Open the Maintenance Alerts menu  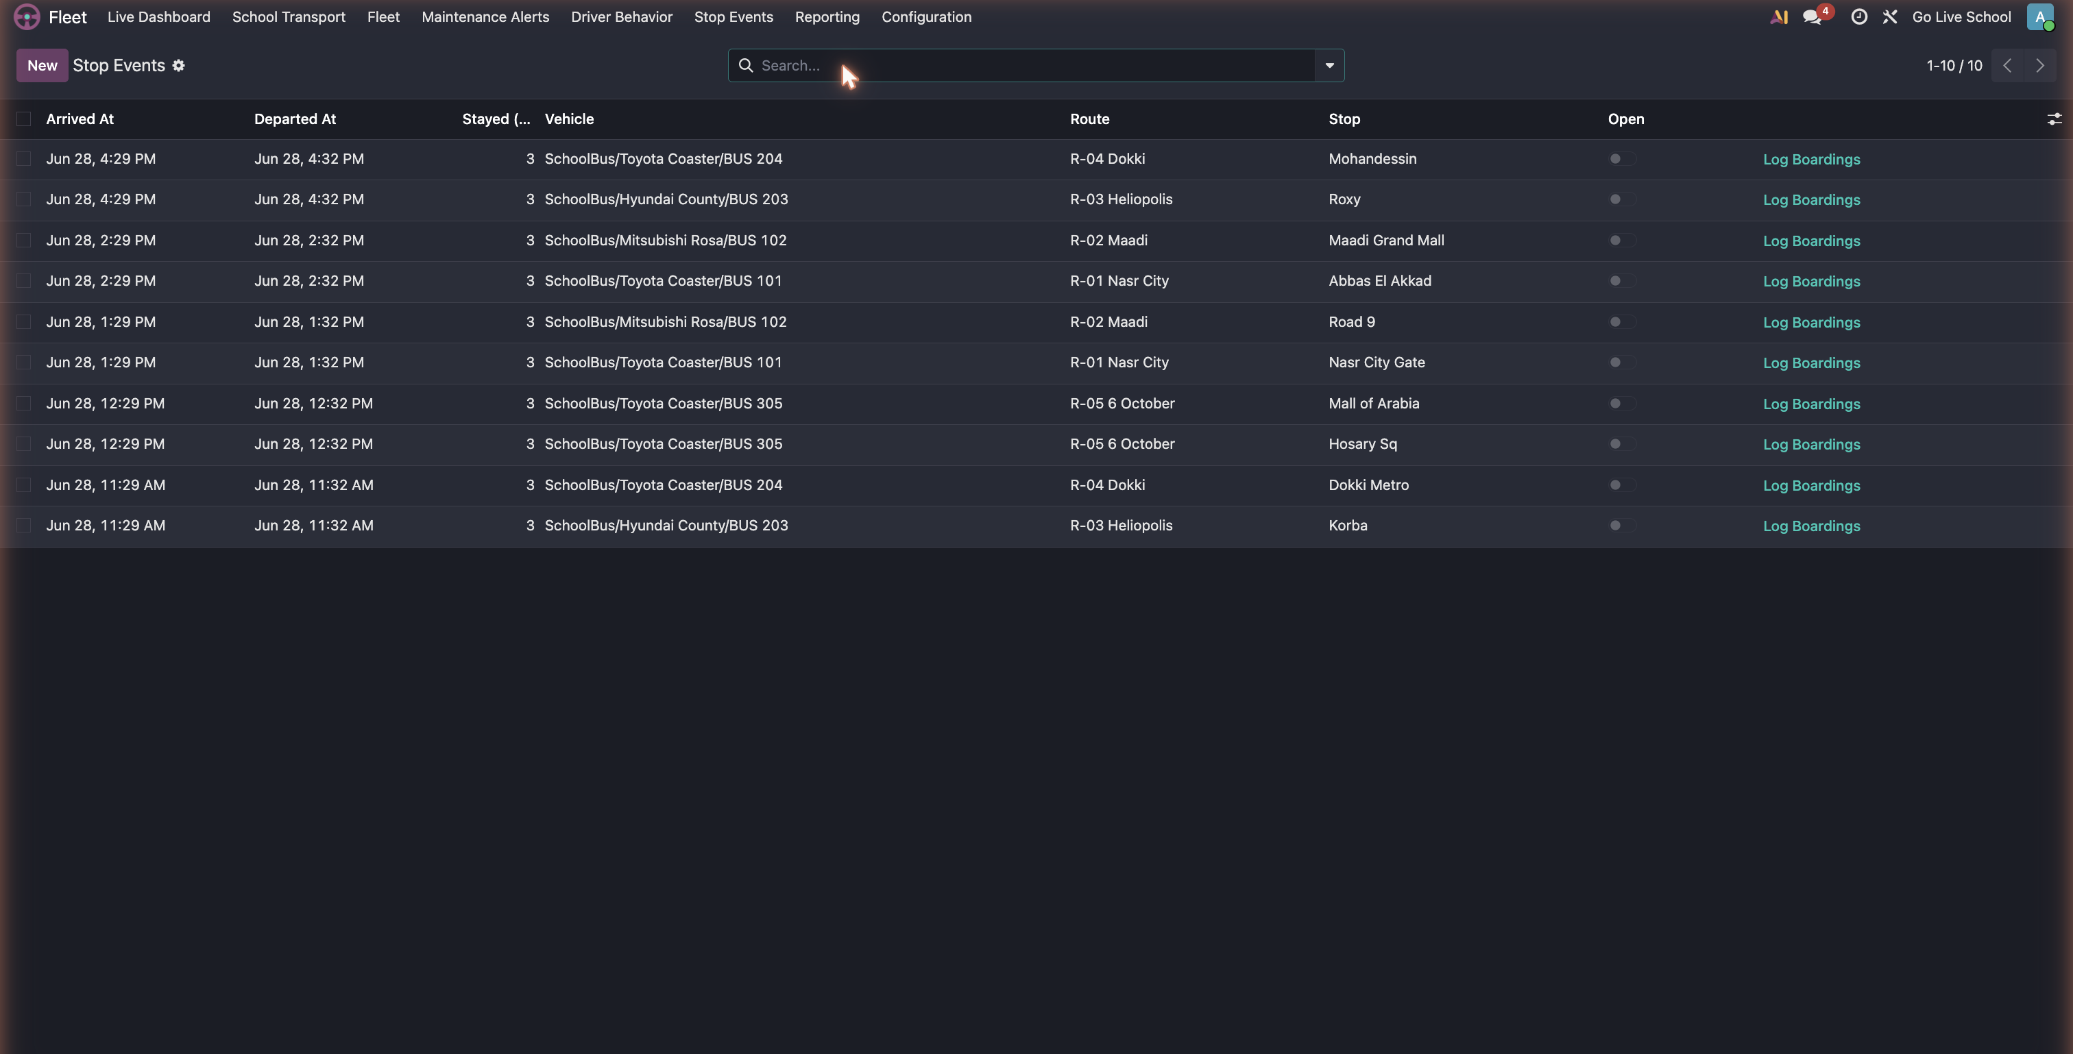pyautogui.click(x=485, y=17)
